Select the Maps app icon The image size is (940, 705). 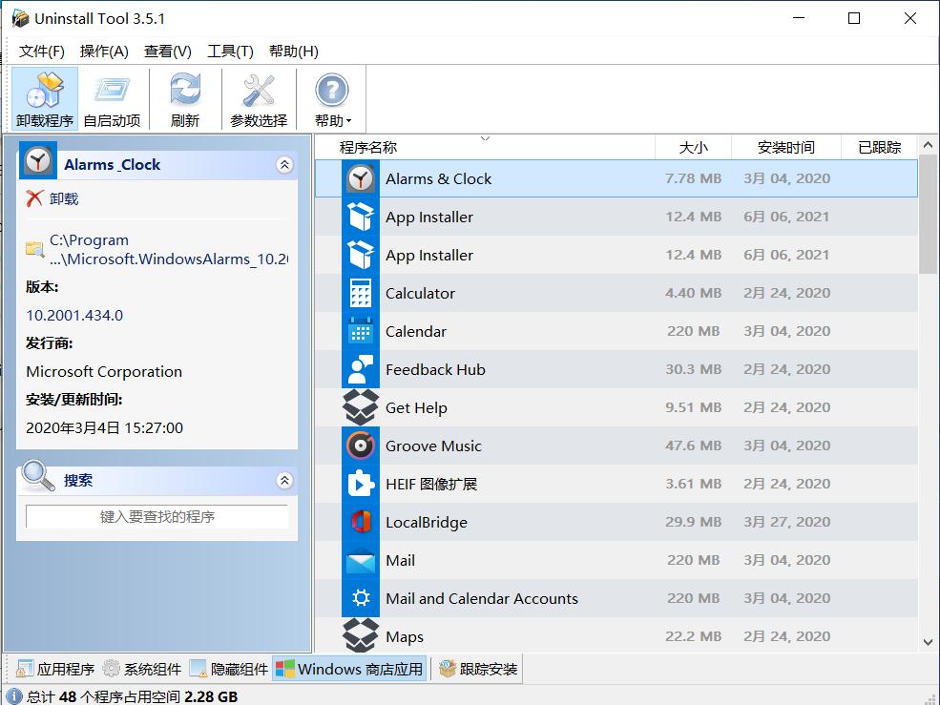click(361, 636)
